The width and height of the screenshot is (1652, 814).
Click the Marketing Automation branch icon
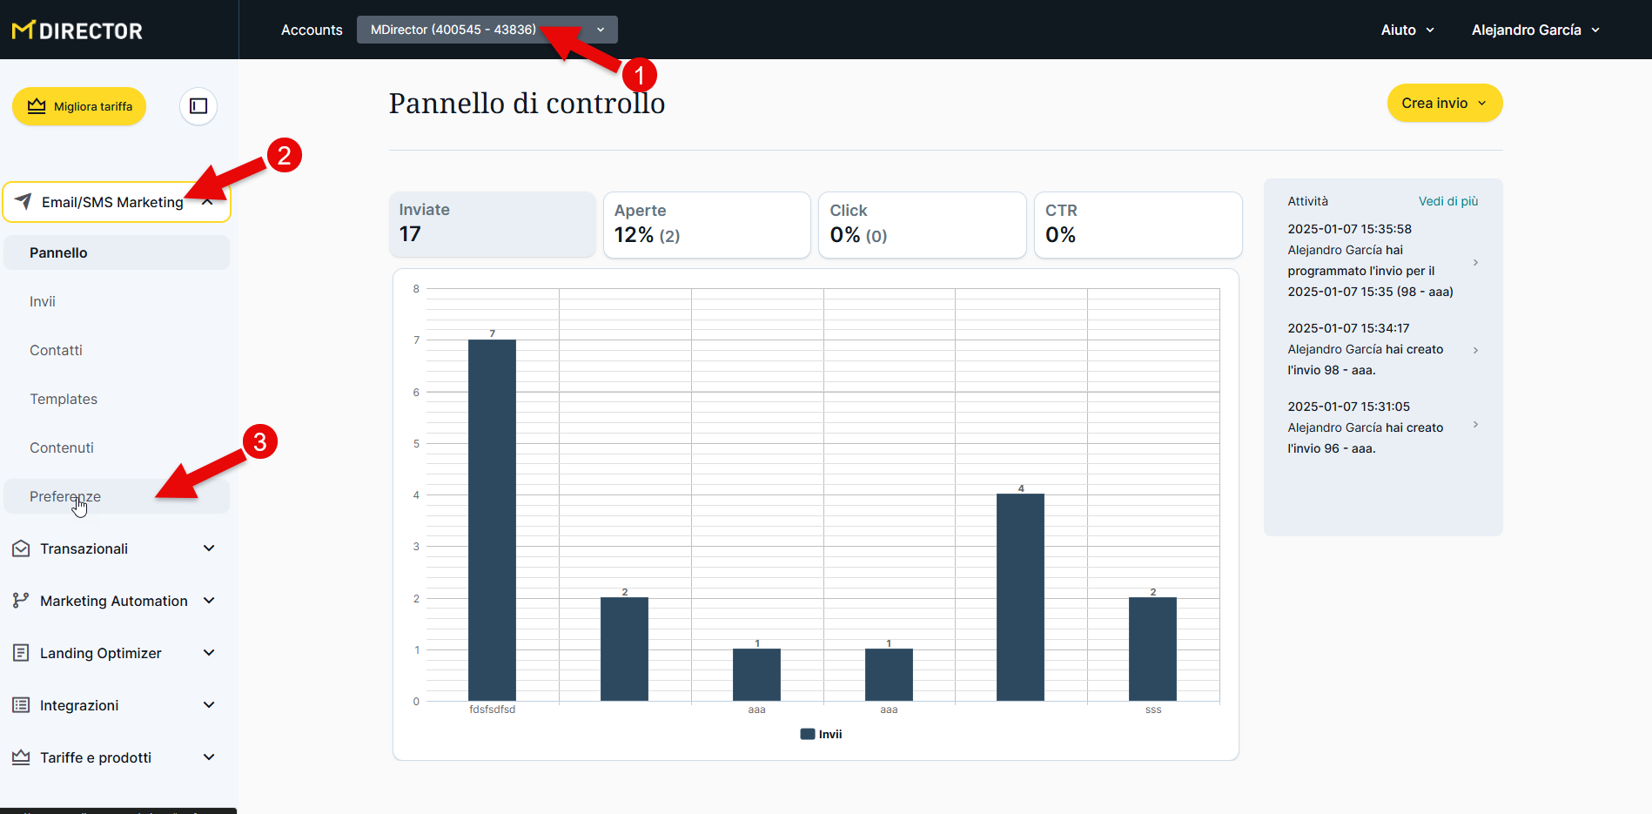pyautogui.click(x=21, y=601)
